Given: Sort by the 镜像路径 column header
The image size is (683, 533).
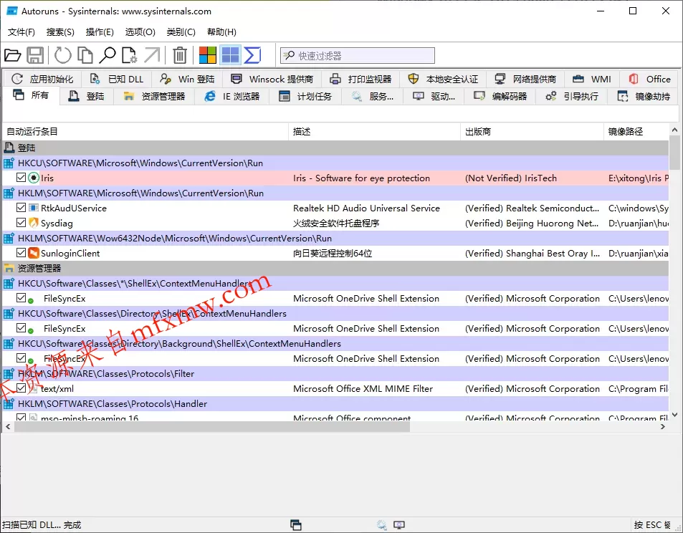Looking at the screenshot, I should pyautogui.click(x=636, y=131).
